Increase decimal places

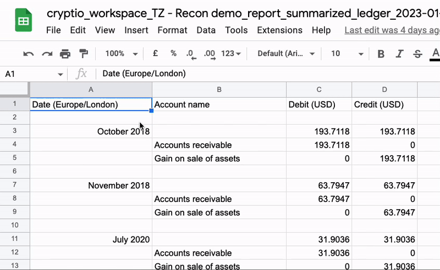pos(210,54)
